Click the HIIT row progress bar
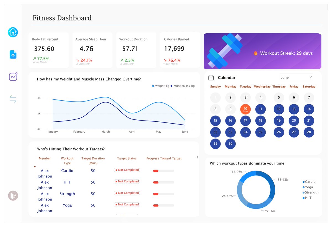Screen dimensions: 332x227 tap(164, 182)
